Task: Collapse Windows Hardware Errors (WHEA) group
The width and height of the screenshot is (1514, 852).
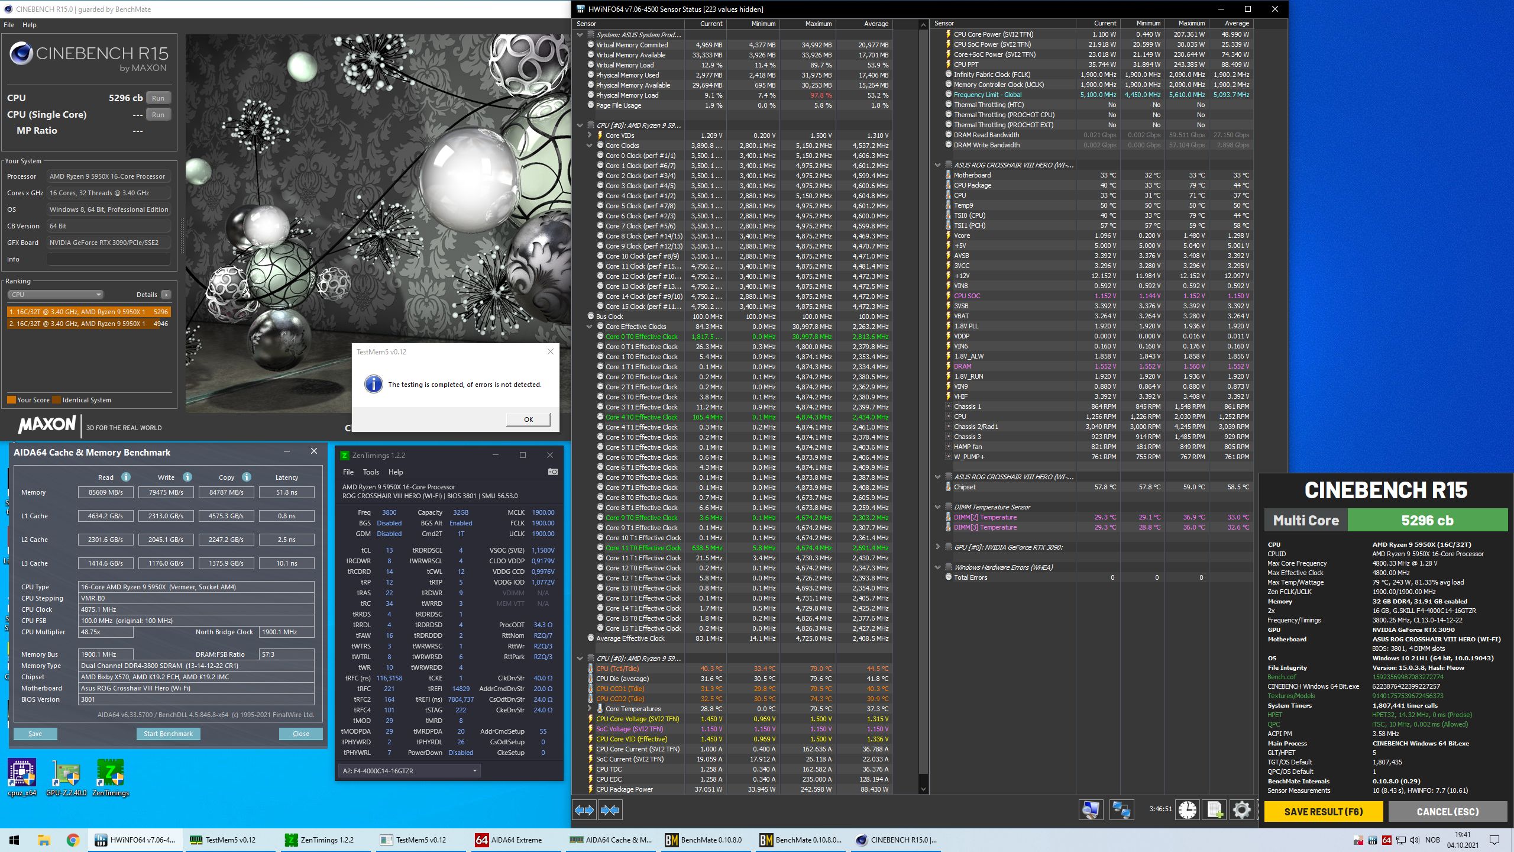Action: 938,567
